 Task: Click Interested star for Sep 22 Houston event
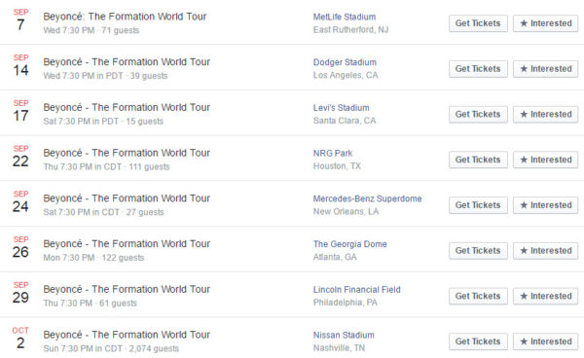pyautogui.click(x=546, y=160)
